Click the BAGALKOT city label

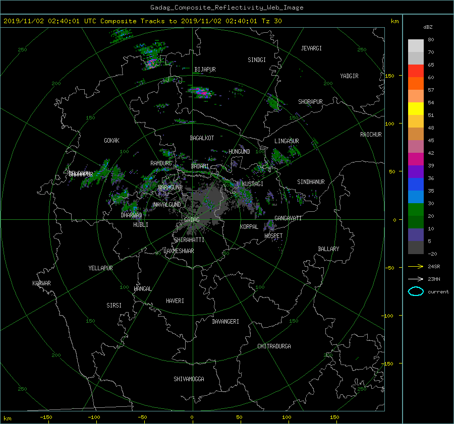tap(202, 138)
